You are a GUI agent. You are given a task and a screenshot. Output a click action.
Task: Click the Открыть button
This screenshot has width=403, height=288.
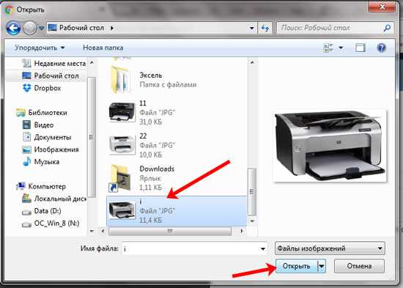coord(296,266)
